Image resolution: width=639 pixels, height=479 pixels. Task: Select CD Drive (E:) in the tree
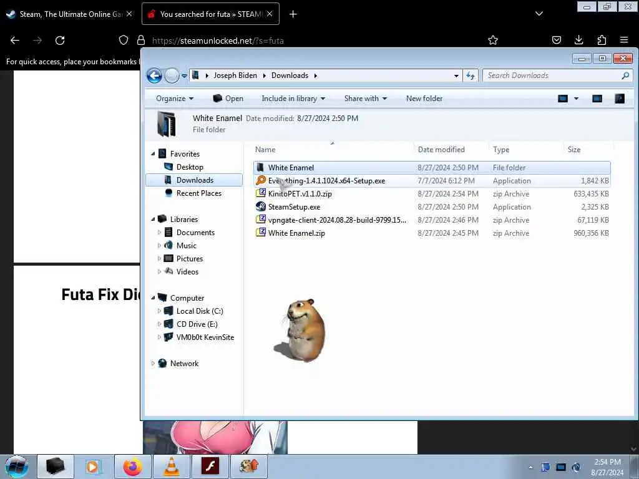197,324
